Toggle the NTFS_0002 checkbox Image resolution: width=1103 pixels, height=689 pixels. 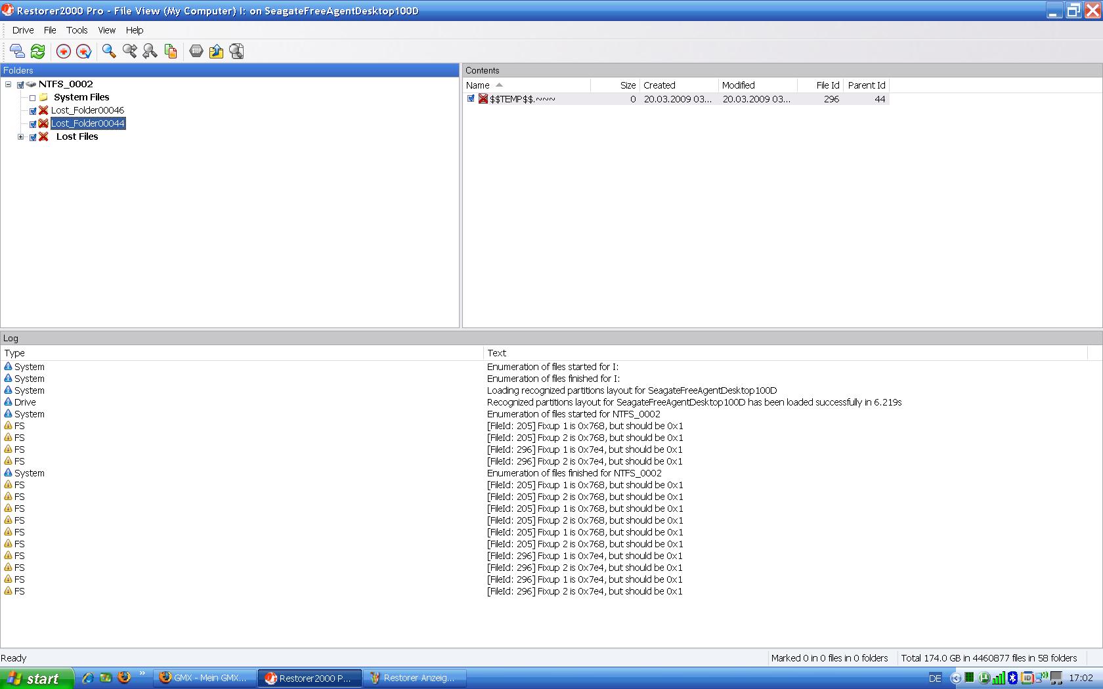coord(20,85)
